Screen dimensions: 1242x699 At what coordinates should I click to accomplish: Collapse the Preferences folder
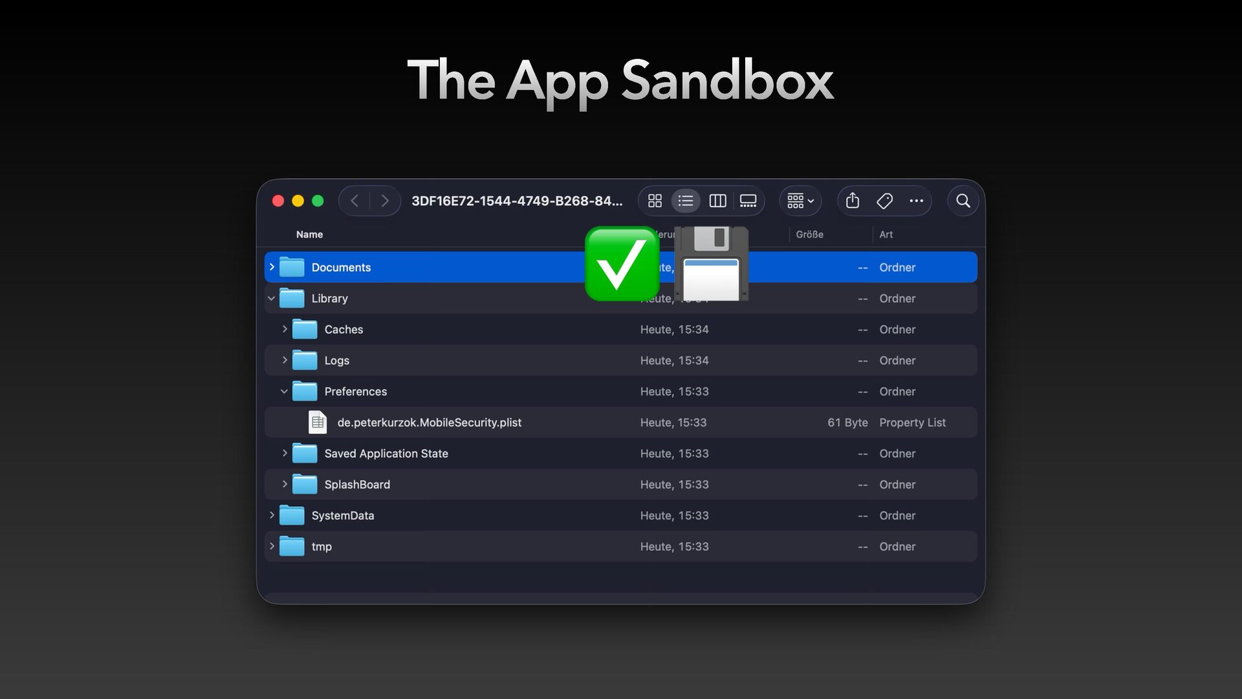click(284, 392)
